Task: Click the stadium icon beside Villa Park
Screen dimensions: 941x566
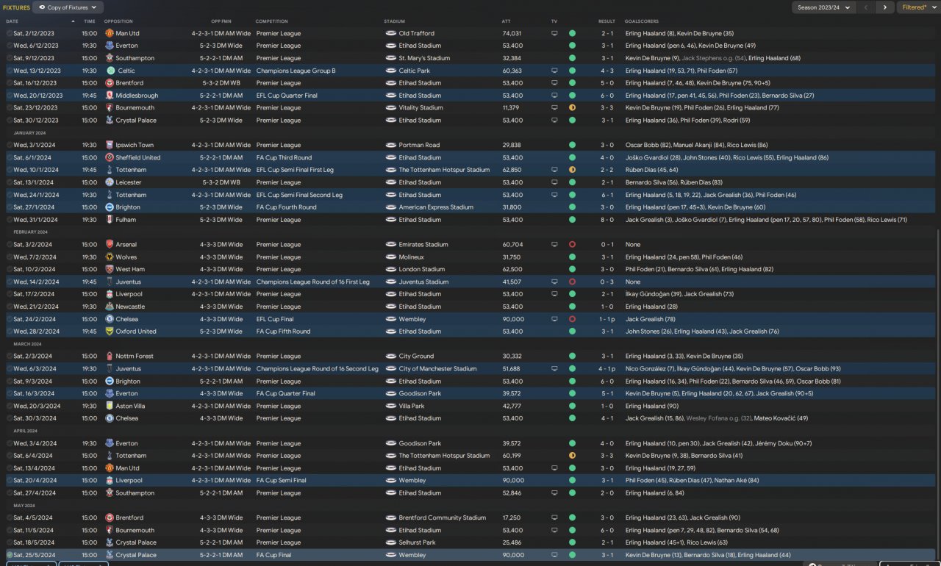Action: pyautogui.click(x=390, y=406)
